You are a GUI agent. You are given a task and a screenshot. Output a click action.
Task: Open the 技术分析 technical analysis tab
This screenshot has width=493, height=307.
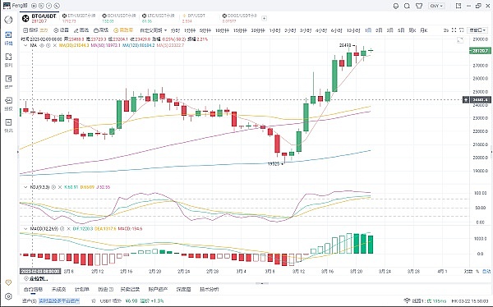pyautogui.click(x=209, y=289)
